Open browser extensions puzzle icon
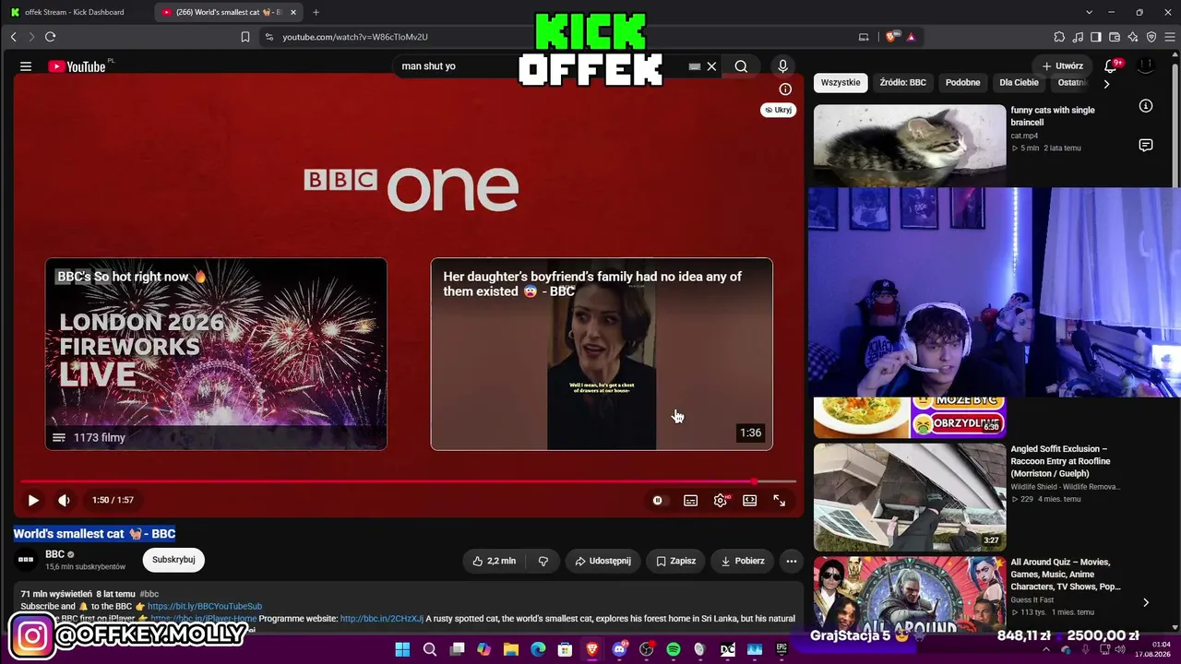 1059,37
